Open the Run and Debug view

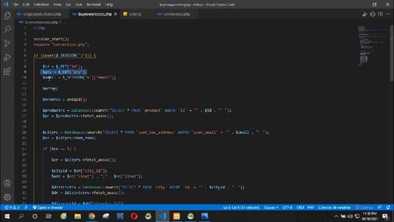[7, 57]
